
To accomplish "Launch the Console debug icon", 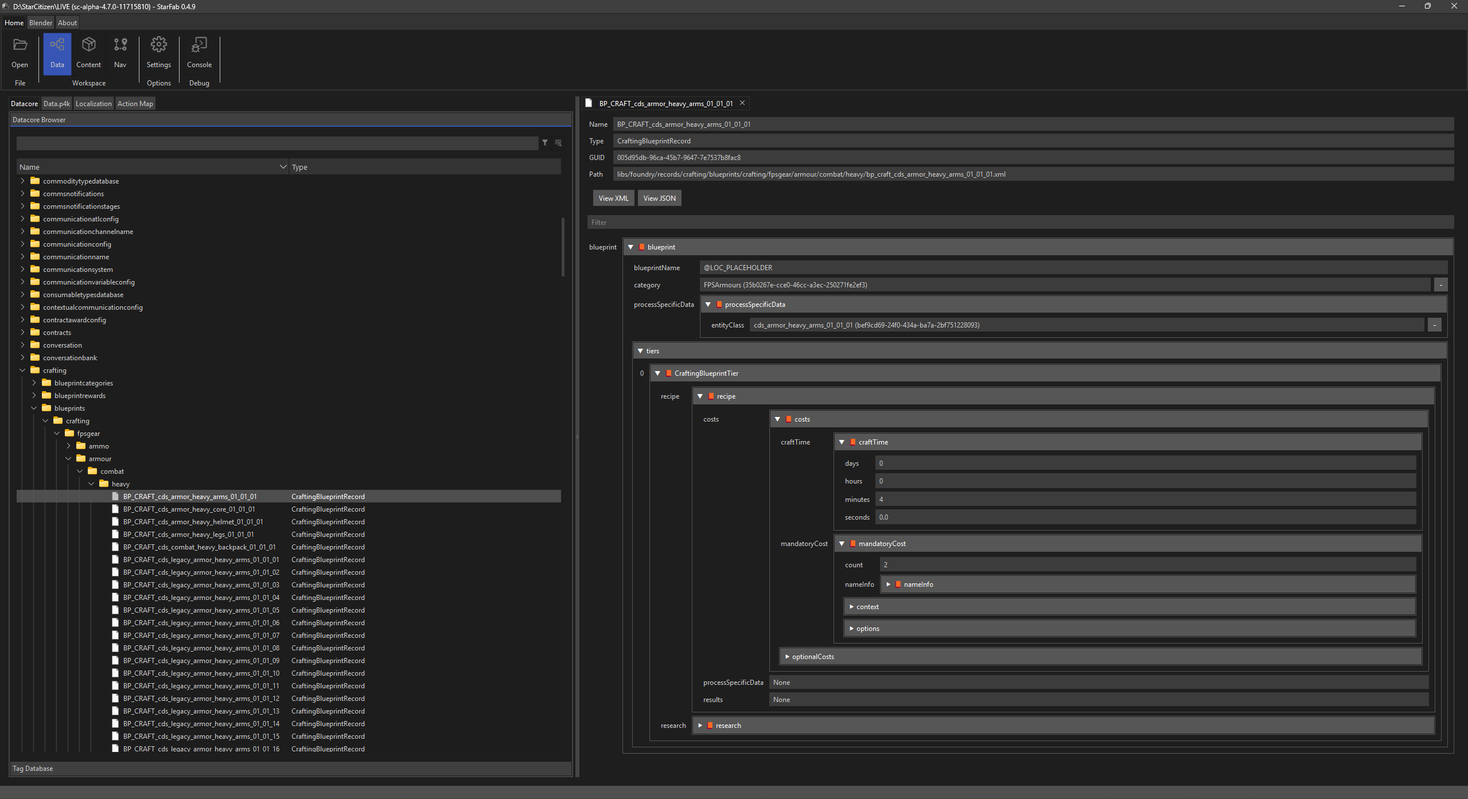I will click(199, 45).
